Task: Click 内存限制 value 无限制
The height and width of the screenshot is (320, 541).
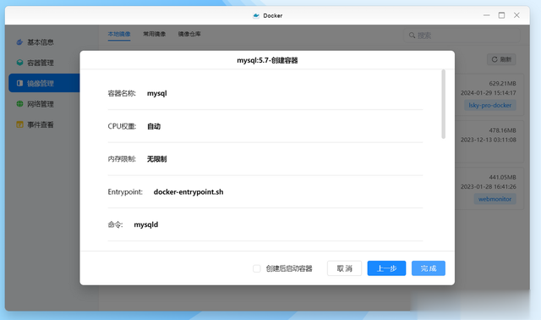Action: click(157, 159)
